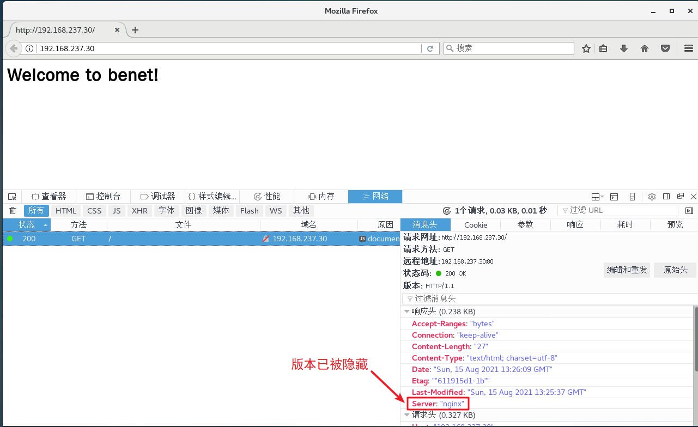Open the 预览 preview tab
Image resolution: width=698 pixels, height=427 pixels.
tap(675, 224)
